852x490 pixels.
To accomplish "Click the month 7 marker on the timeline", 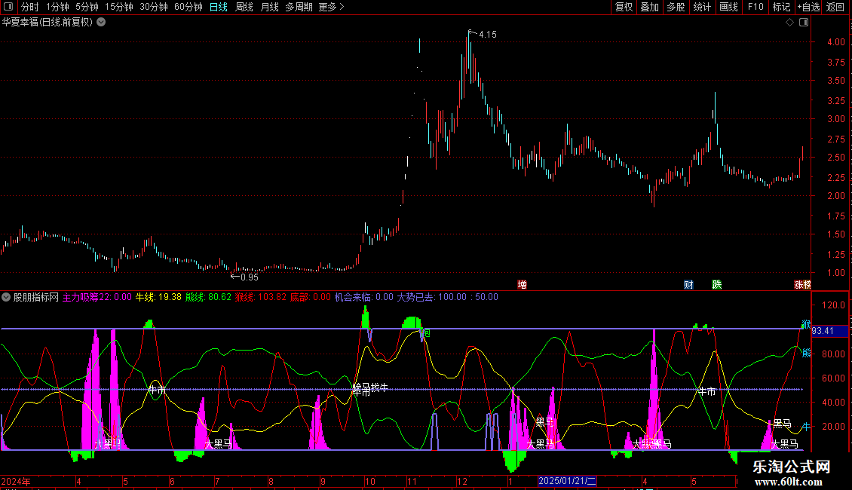I will point(217,481).
